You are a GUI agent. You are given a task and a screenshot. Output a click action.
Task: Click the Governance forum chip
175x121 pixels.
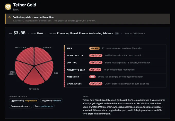click(x=20, y=106)
